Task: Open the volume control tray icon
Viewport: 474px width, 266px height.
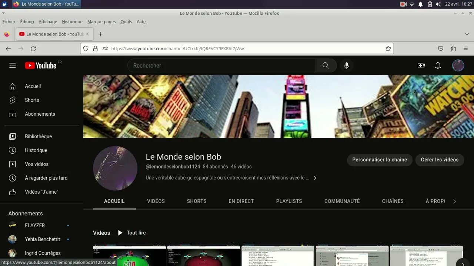Action: coord(438,4)
